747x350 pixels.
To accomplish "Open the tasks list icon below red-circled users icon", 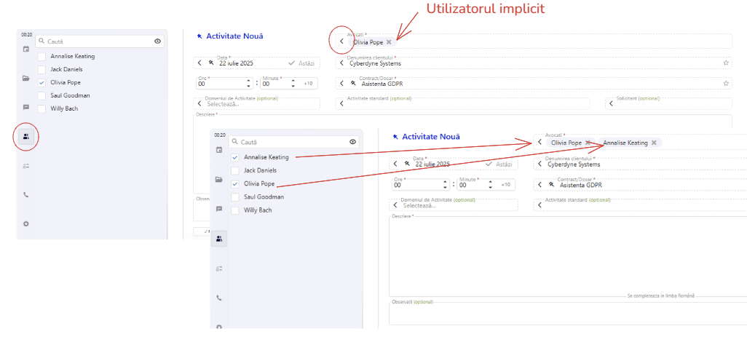I will [26, 166].
